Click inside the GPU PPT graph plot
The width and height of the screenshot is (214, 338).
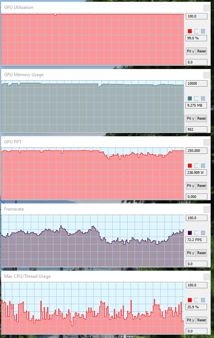(x=93, y=174)
